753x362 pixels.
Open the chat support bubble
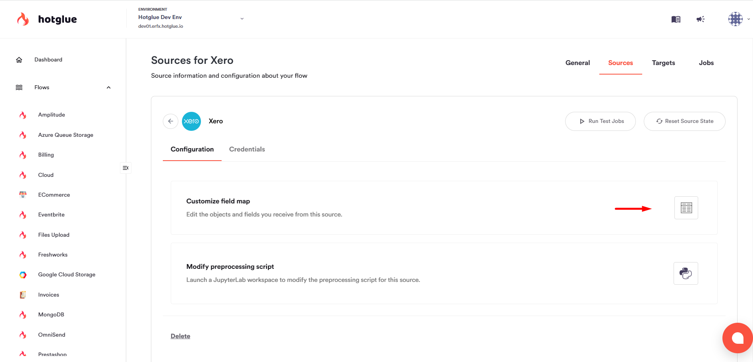(x=738, y=338)
